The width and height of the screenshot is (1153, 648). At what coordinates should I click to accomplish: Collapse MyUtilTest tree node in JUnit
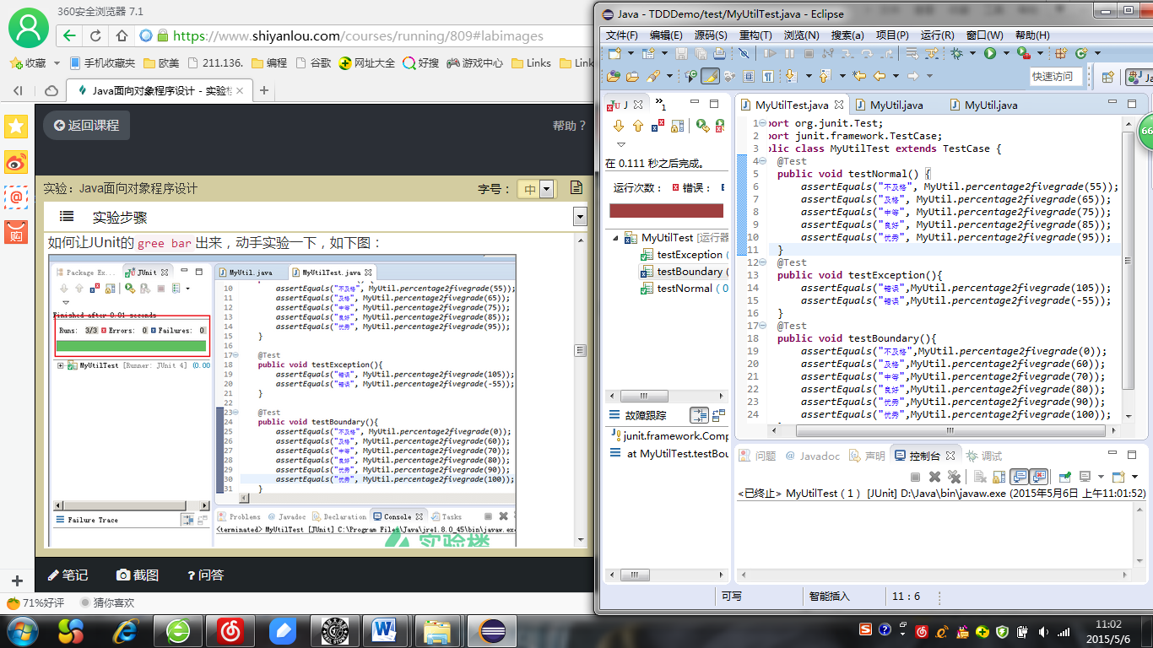pos(615,238)
